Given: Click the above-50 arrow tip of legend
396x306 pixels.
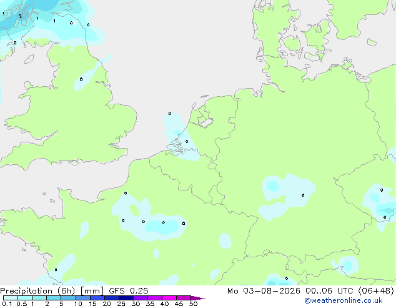Looking at the screenshot, I should click(x=198, y=298).
